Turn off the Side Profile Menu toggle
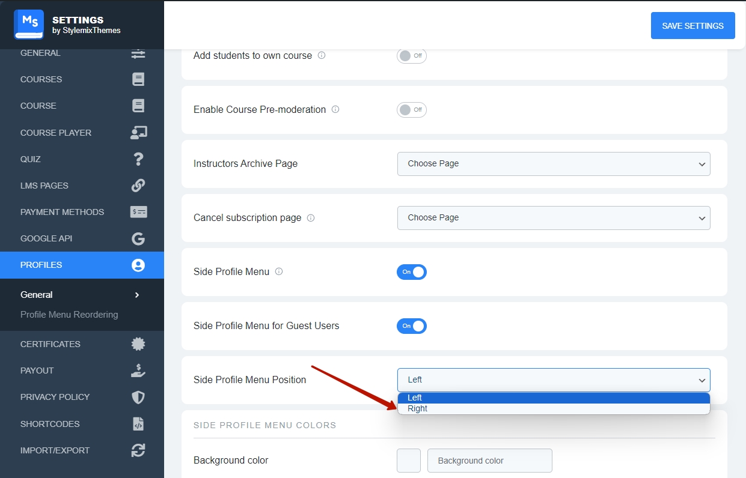The image size is (746, 478). [412, 272]
